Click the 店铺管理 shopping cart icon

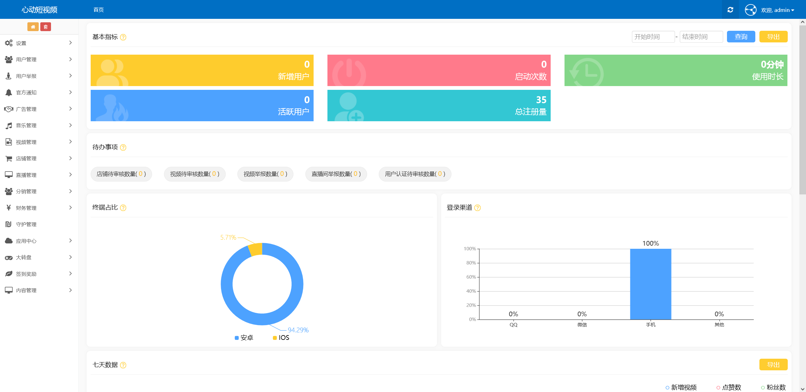pos(9,158)
